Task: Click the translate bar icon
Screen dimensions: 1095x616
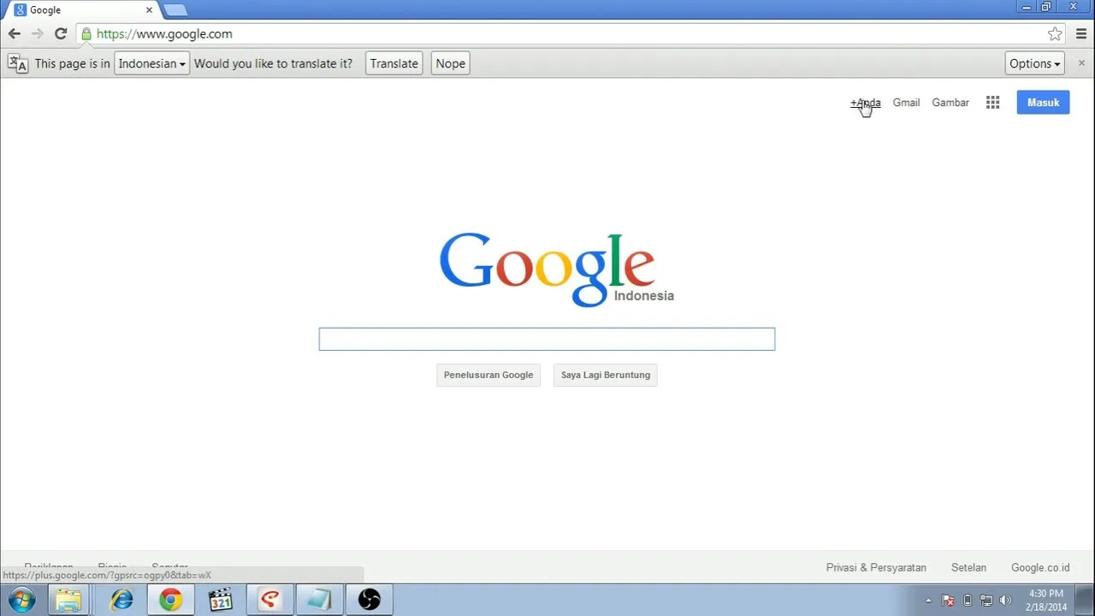Action: [x=17, y=63]
